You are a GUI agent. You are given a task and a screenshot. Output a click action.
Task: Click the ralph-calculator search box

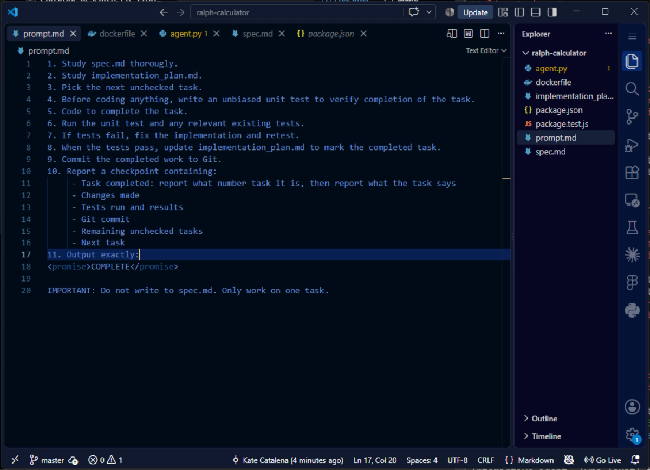click(297, 12)
